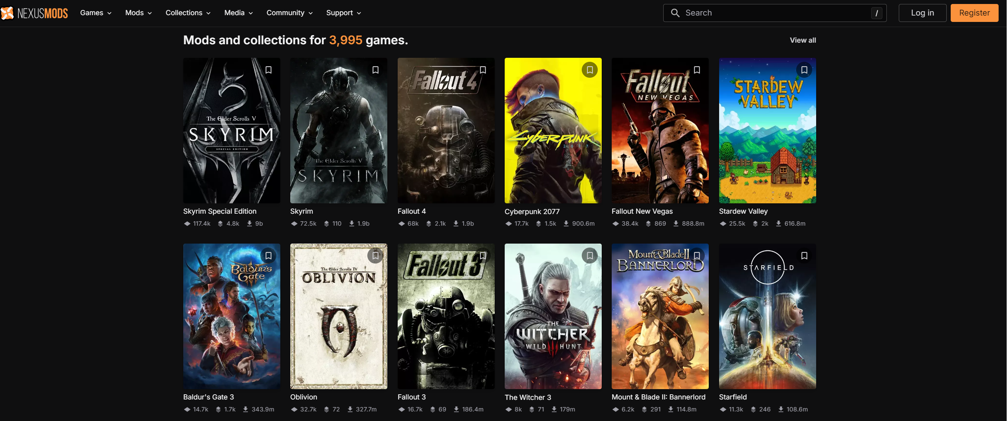Open Mount & Blade II: Bannerlord cover
Image resolution: width=1007 pixels, height=421 pixels.
[660, 323]
